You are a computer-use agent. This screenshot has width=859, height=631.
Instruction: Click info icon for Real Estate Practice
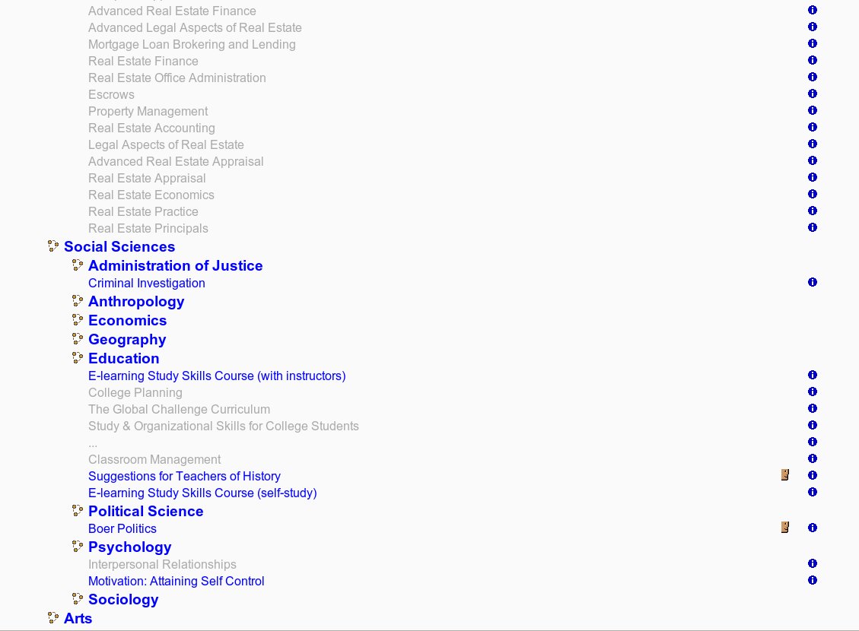pyautogui.click(x=813, y=211)
